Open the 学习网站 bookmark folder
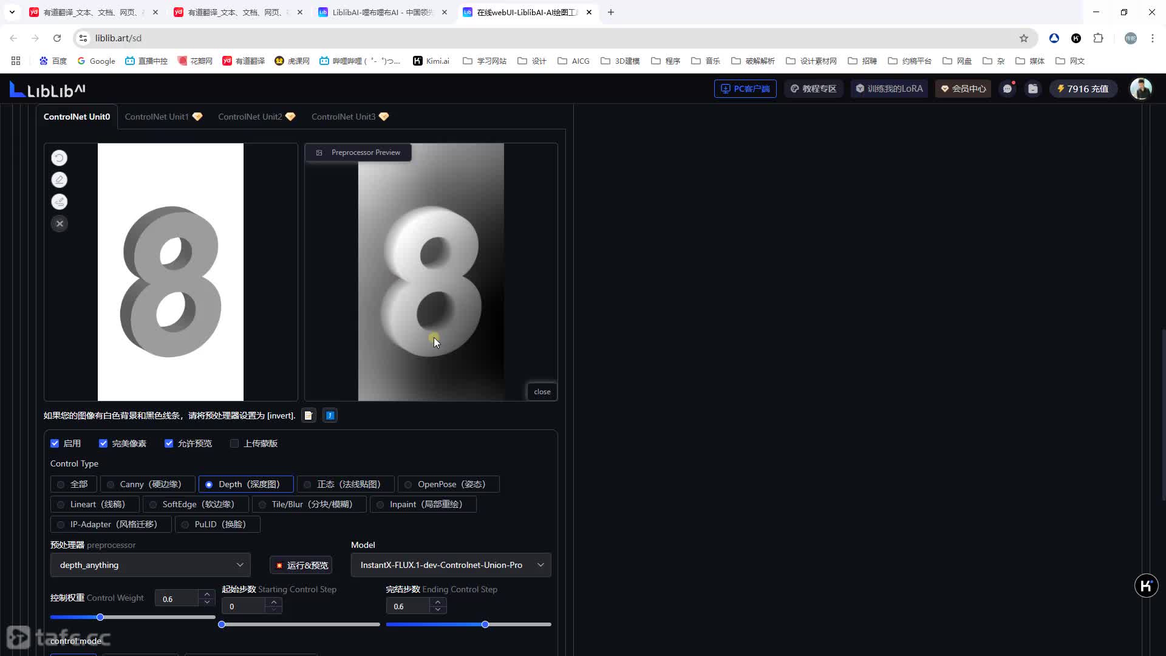1166x656 pixels. pos(484,61)
